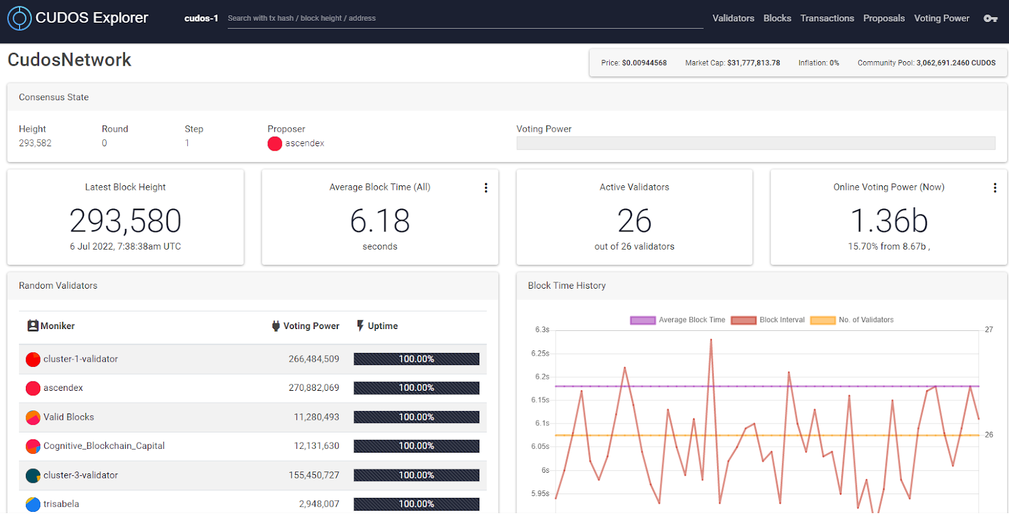The image size is (1009, 515).
Task: Click voting power 155,450,727 cell
Action: [x=314, y=475]
